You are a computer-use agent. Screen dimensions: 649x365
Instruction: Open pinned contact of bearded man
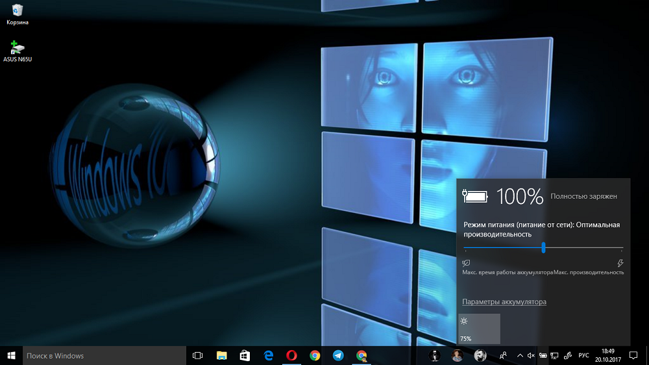480,355
